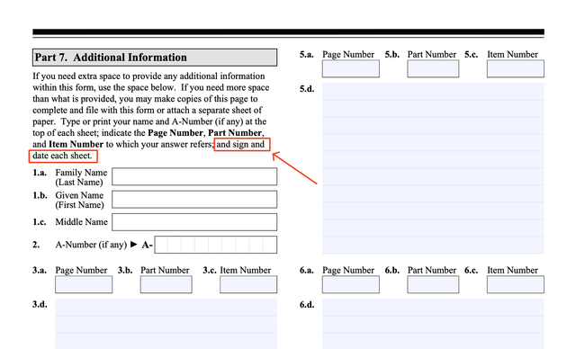Click the '5.d.' item label
This screenshot has width=576, height=349.
pyautogui.click(x=307, y=89)
